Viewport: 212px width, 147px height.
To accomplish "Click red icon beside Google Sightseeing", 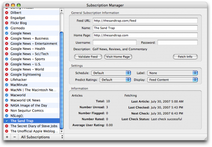I will [x=7, y=74].
